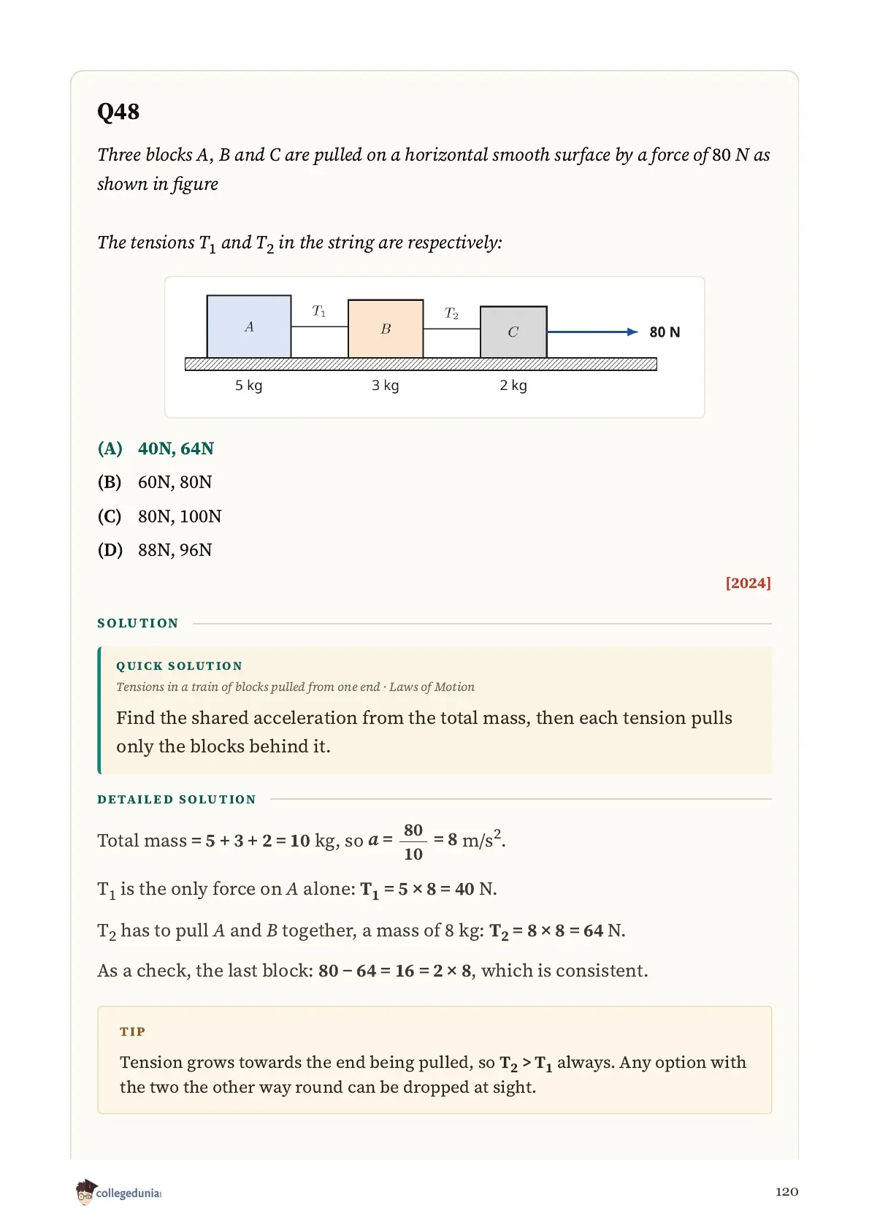This screenshot has width=869, height=1230.
Task: Click block A in the figure
Action: [x=249, y=326]
